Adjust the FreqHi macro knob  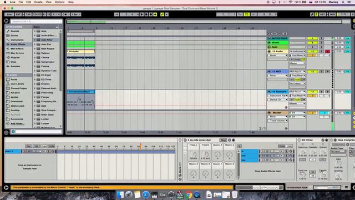pos(205,154)
